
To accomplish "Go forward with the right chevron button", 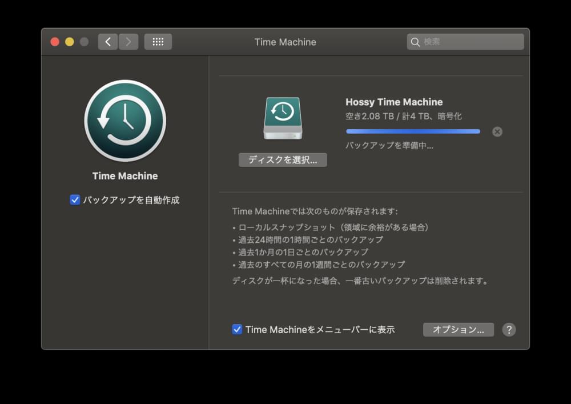I will click(128, 42).
